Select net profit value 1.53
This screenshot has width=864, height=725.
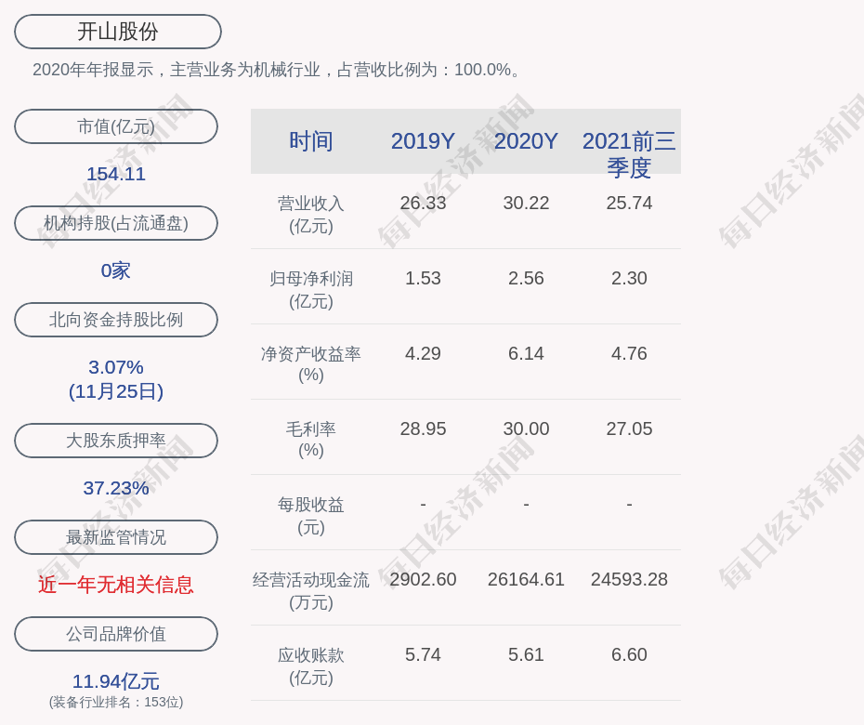tap(423, 279)
